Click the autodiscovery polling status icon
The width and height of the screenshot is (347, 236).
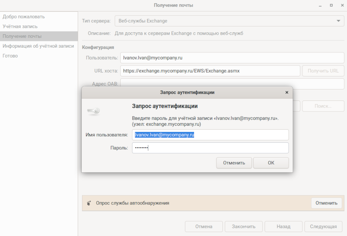tap(89, 203)
